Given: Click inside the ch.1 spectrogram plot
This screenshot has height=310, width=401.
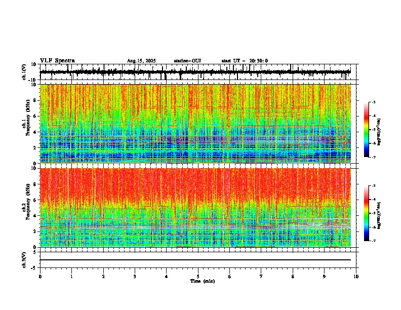Looking at the screenshot, I should point(195,124).
